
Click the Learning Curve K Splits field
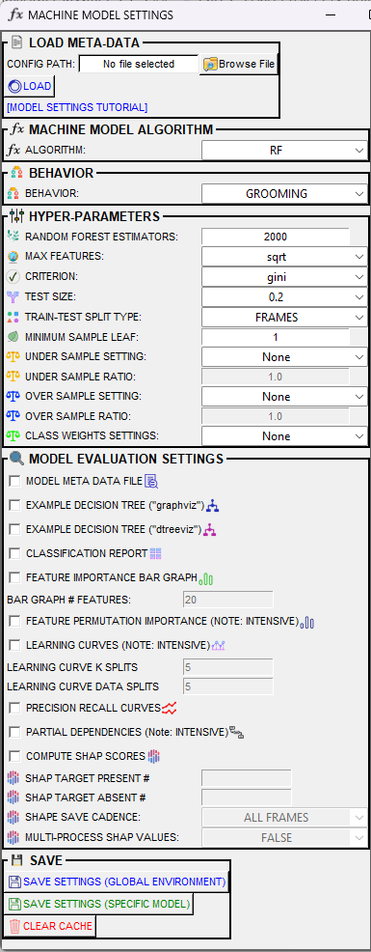click(228, 668)
